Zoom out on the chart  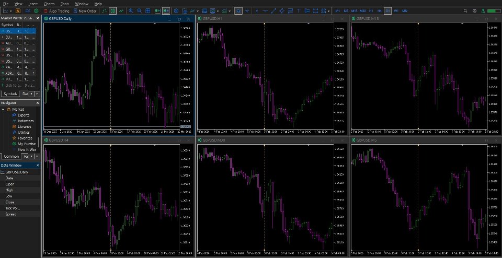click(x=139, y=11)
